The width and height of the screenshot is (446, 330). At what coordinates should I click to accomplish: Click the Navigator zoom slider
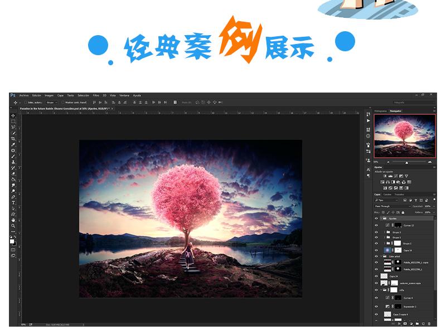coord(406,162)
